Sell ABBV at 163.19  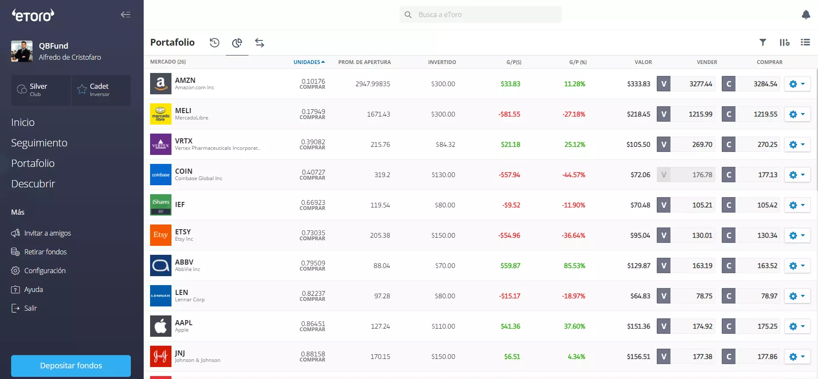click(686, 265)
